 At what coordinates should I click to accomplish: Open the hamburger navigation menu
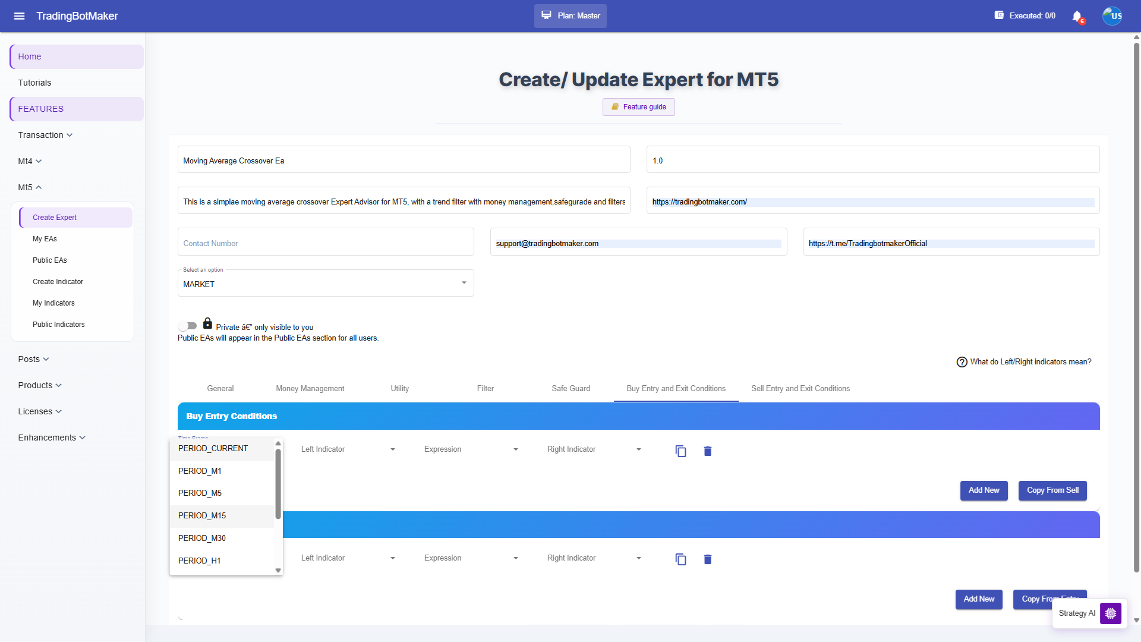coord(19,16)
